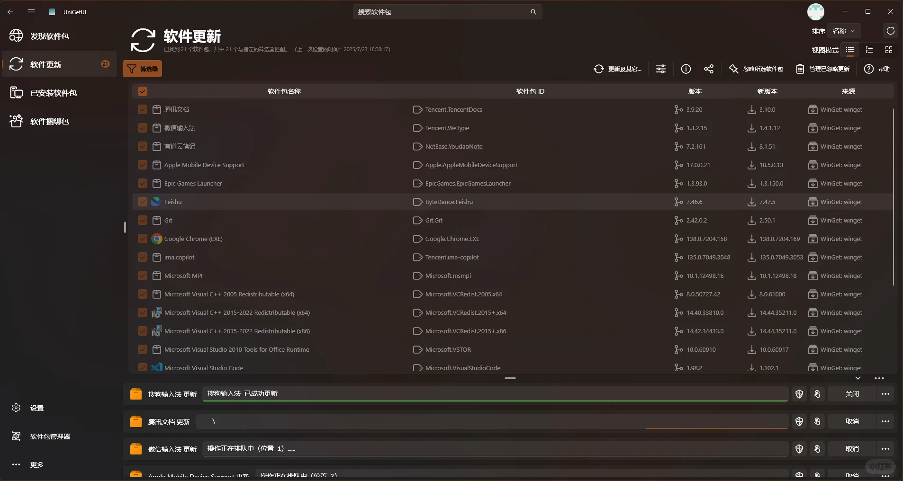903x481 pixels.
Task: Reload the updates list with the refresh icon
Action: (891, 31)
